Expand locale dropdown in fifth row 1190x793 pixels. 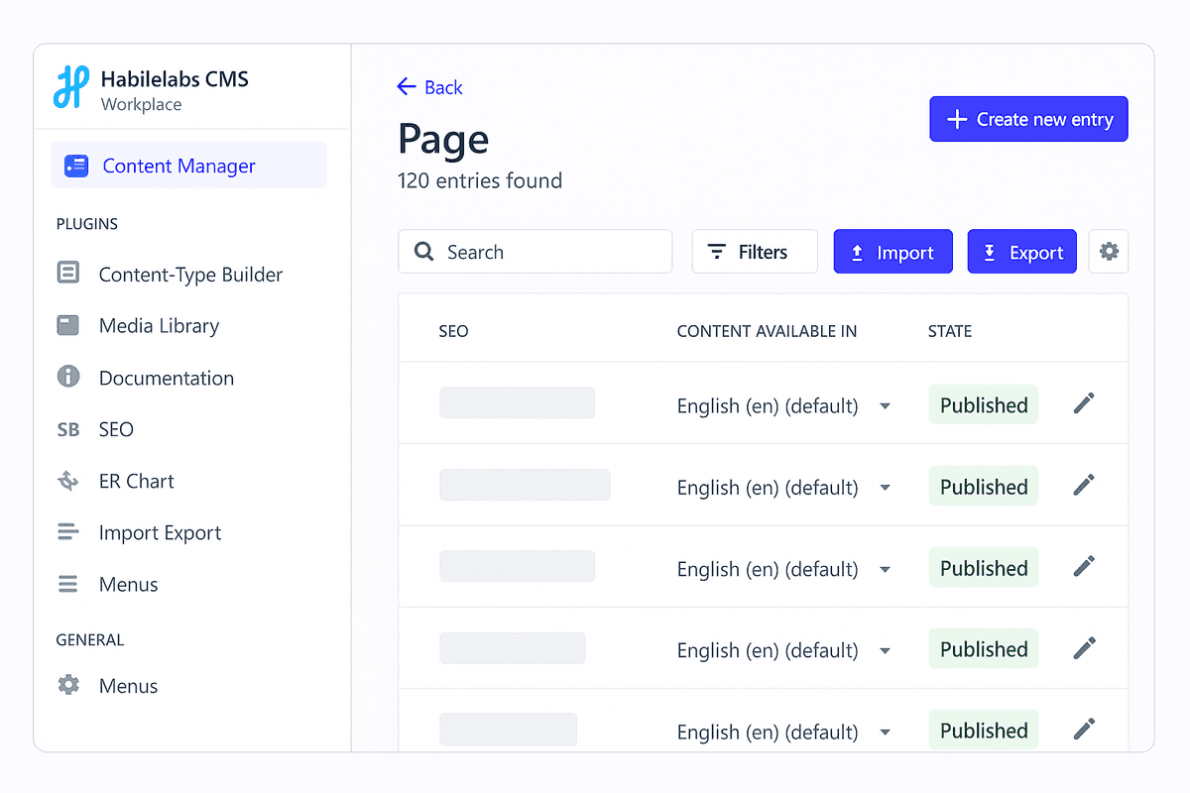tap(886, 733)
